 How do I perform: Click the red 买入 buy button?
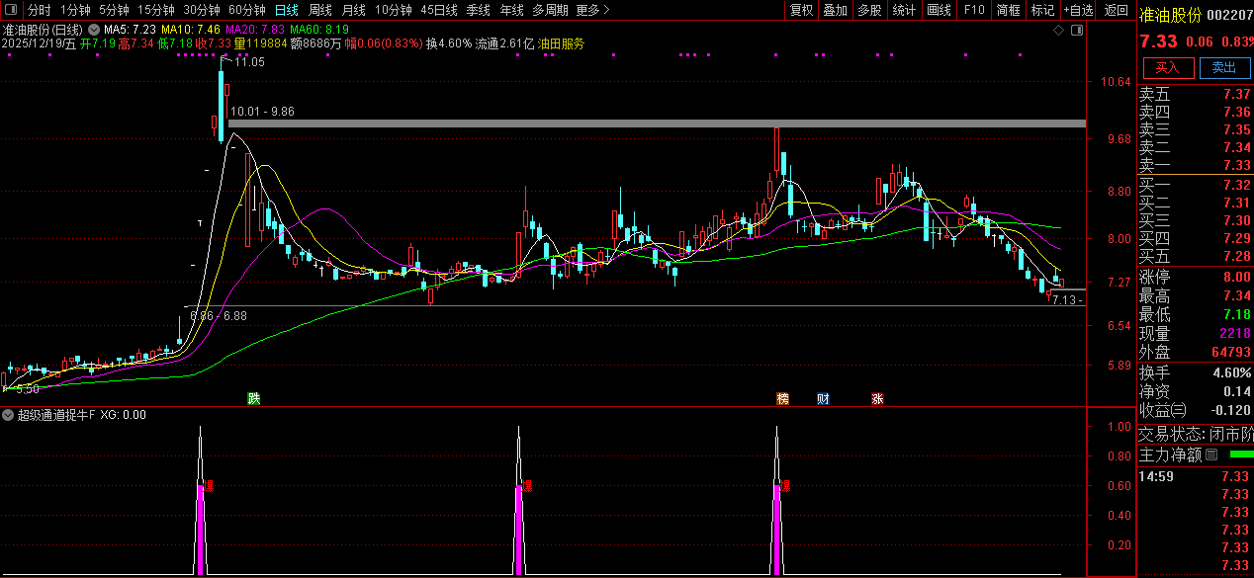(1168, 67)
